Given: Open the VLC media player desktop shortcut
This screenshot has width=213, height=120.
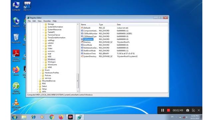Looking at the screenshot, I should pyautogui.click(x=16, y=104).
